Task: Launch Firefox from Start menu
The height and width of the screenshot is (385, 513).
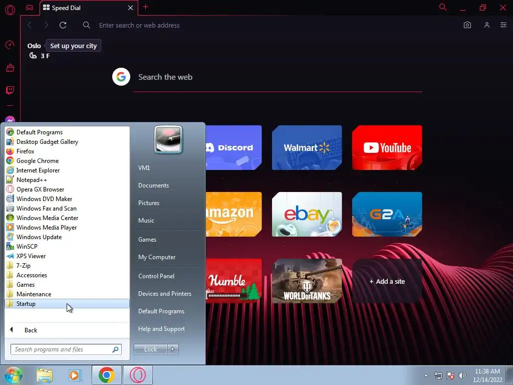Action: [67, 151]
